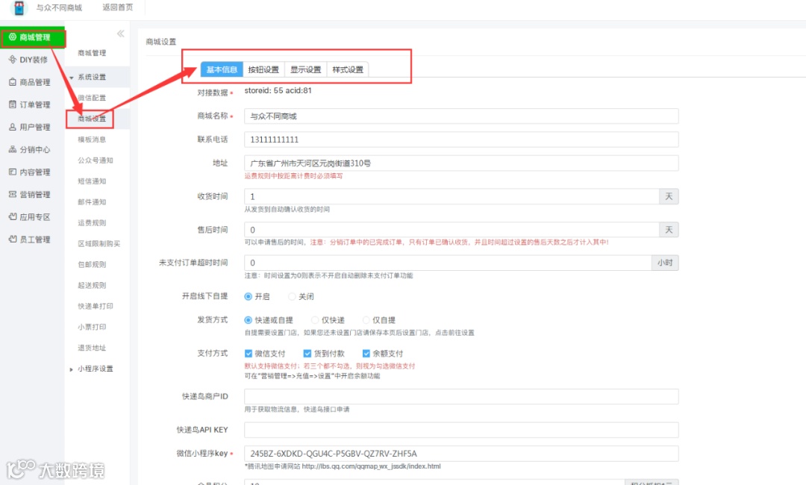Select 关闭 for 开启线下自提
The image size is (806, 485).
[x=292, y=296]
